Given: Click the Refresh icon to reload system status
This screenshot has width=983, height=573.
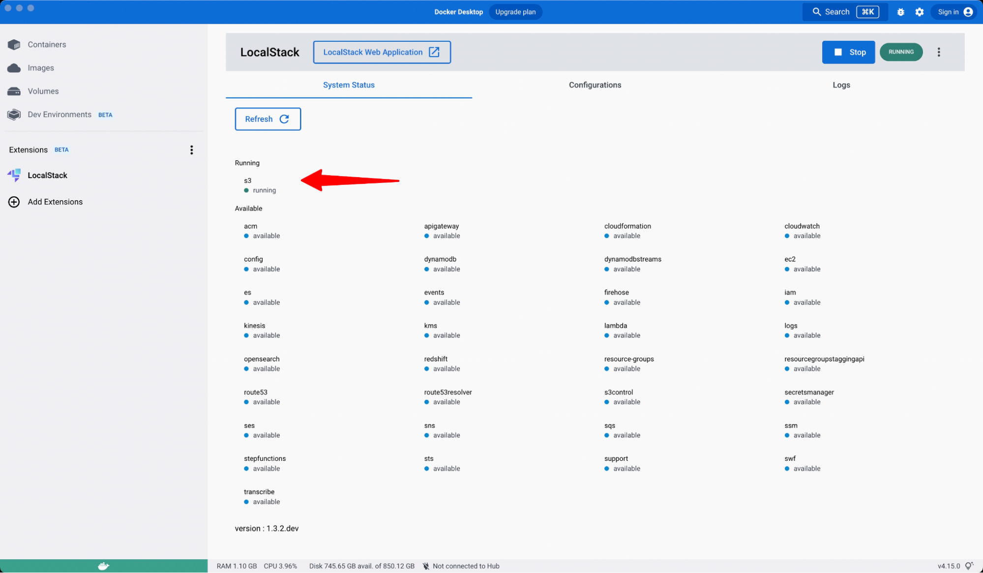Looking at the screenshot, I should (x=285, y=119).
